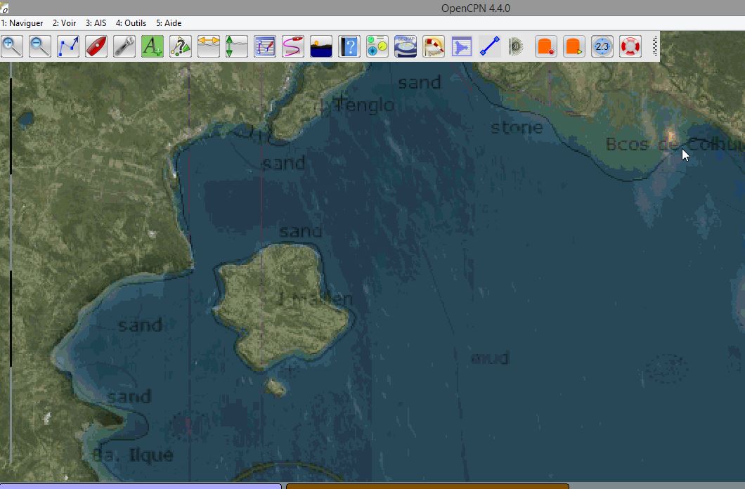The image size is (745, 489).
Task: Click the grey radial sweep icon
Action: 516,46
